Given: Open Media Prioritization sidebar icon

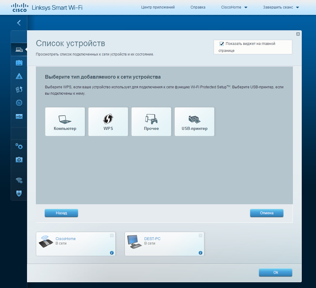Looking at the screenshot, I should point(19,90).
